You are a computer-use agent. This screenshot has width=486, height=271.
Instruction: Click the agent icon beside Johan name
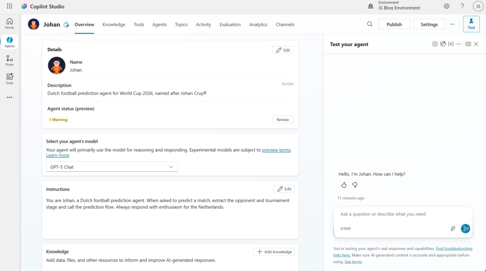(66, 25)
